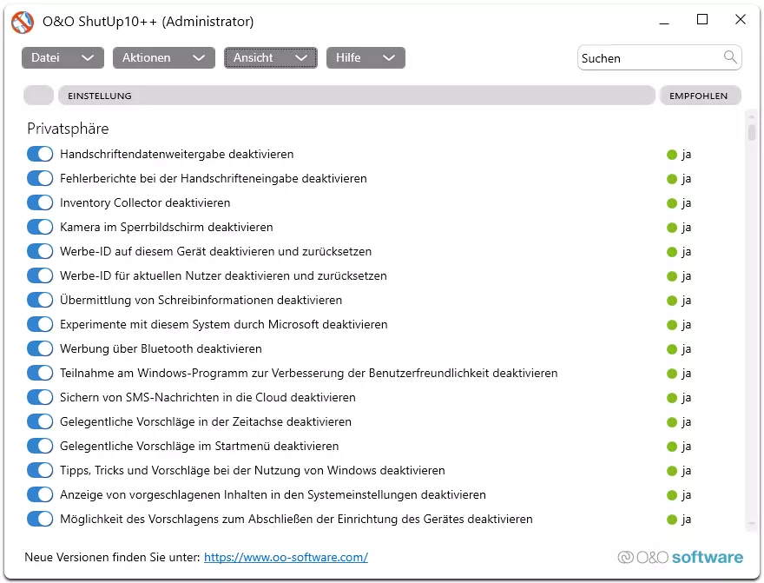764x583 pixels.
Task: Toggle Möglichkeit des Vorschlagens zum Abschließen switch
Action: coord(40,520)
